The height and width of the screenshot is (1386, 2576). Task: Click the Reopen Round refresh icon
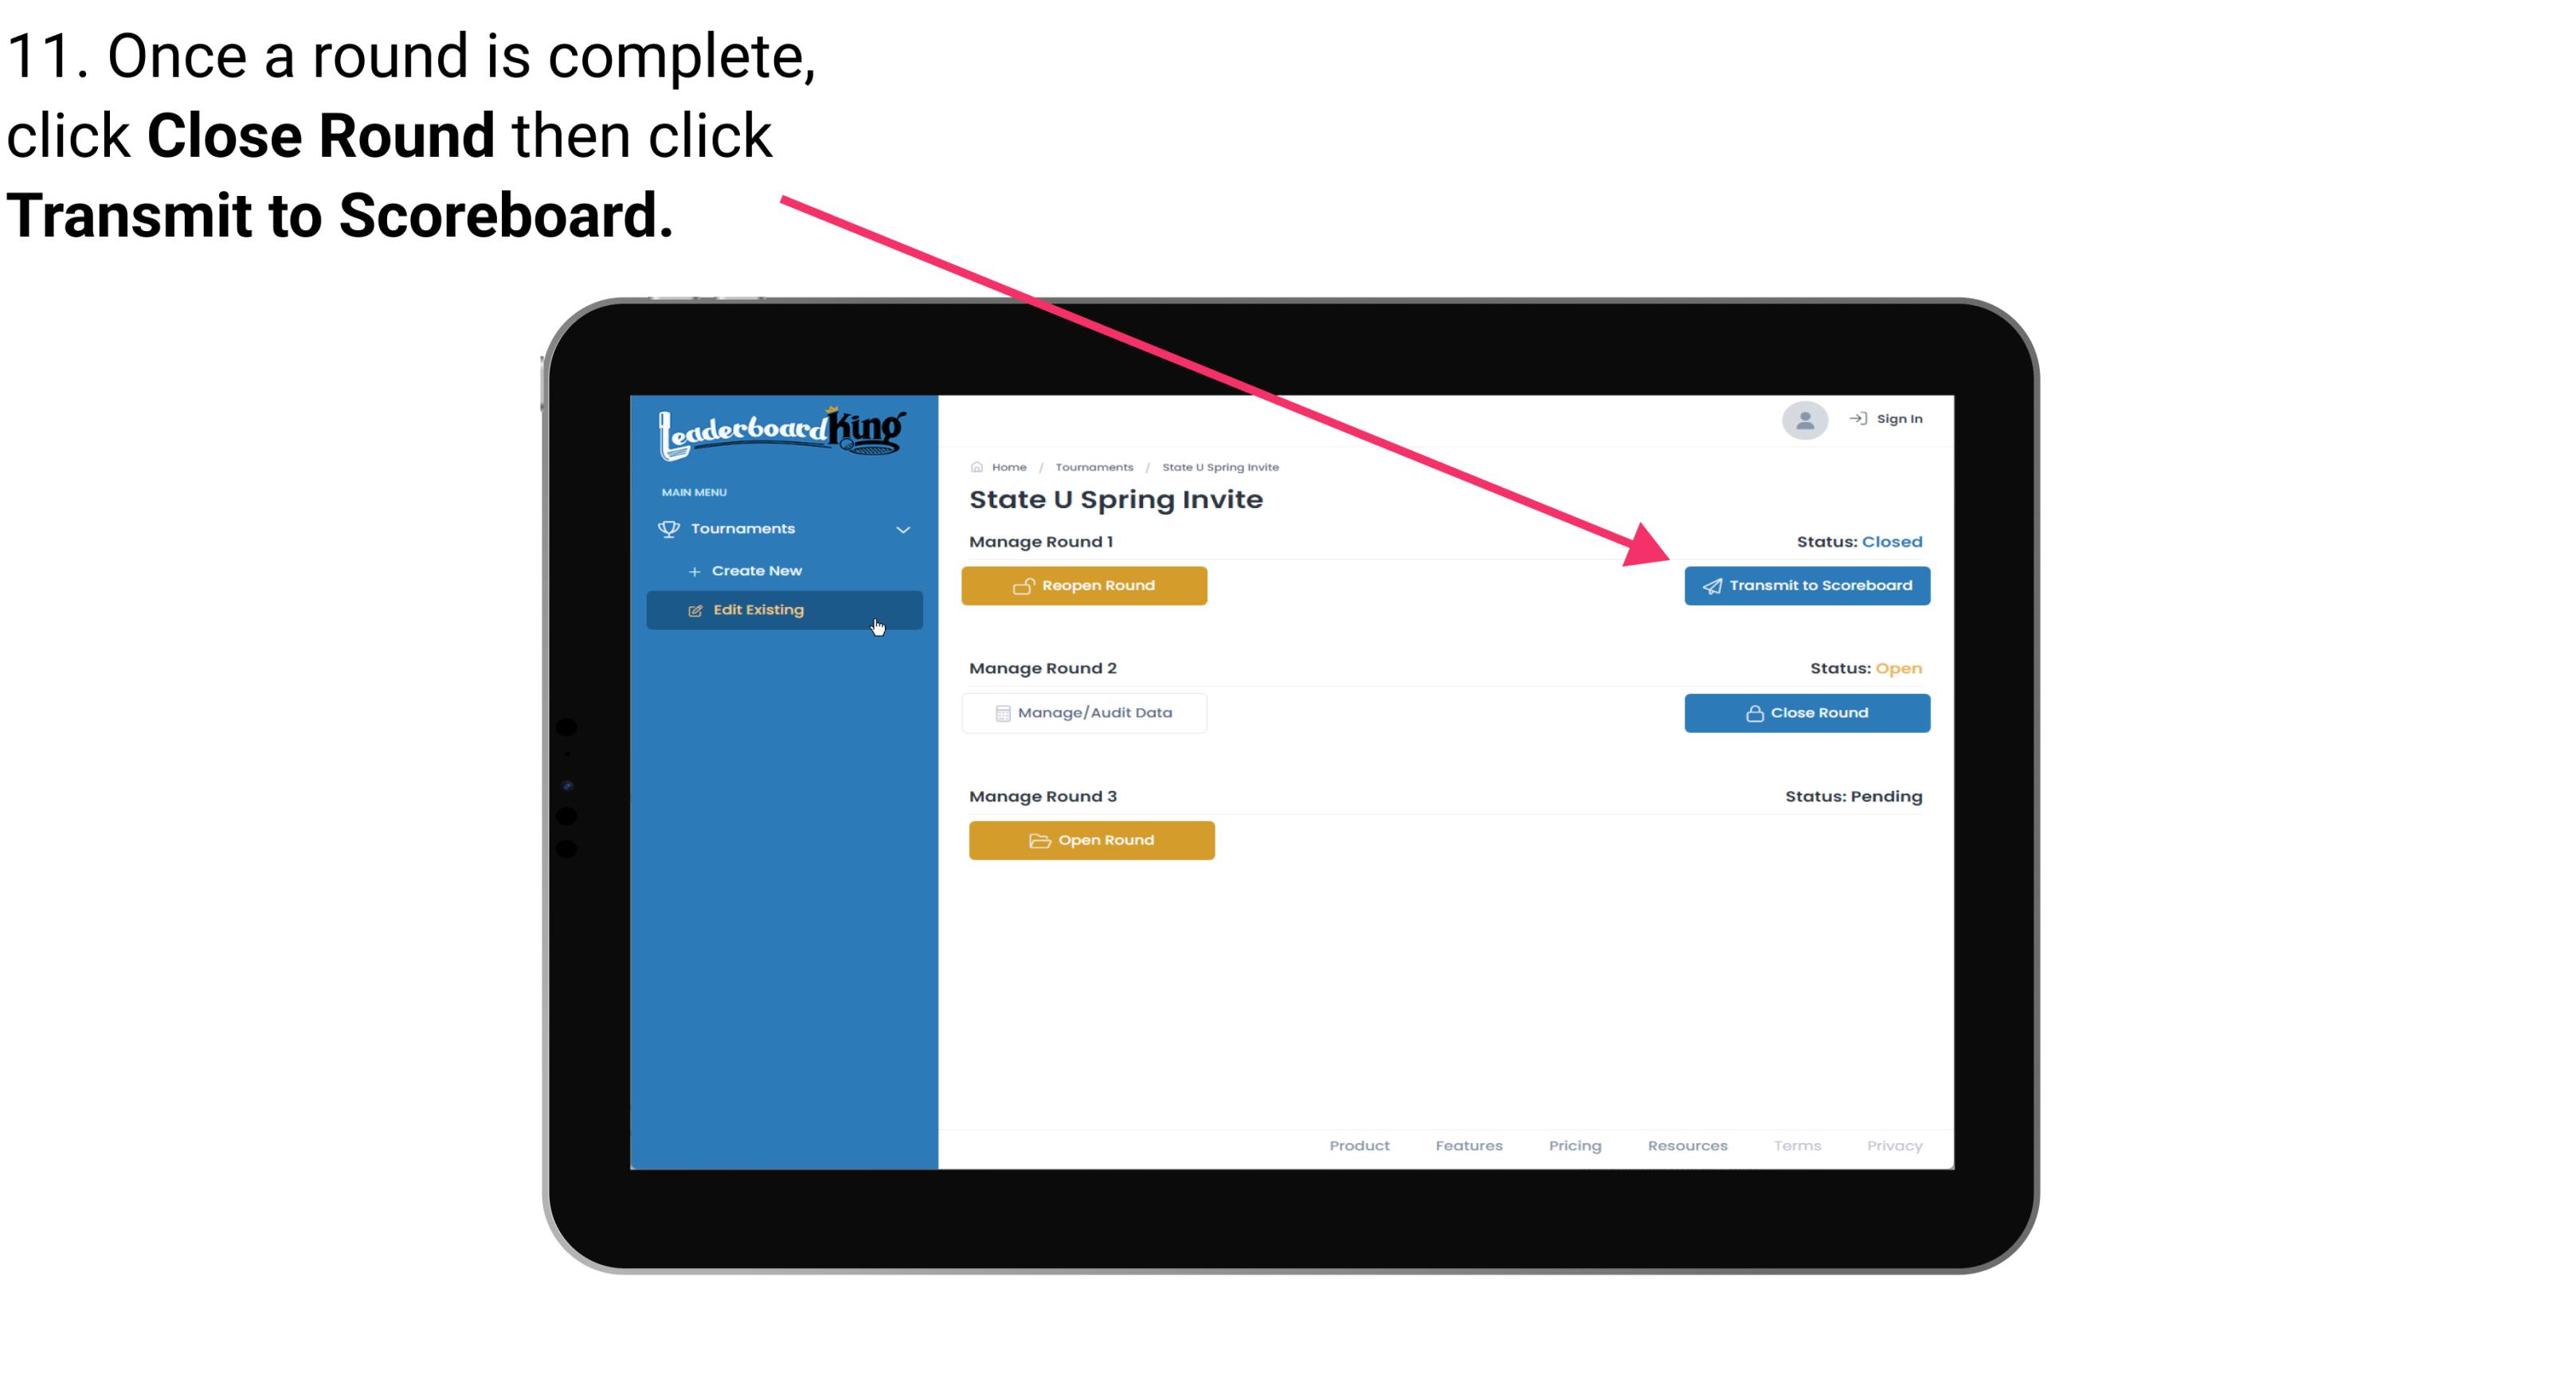tap(1025, 585)
